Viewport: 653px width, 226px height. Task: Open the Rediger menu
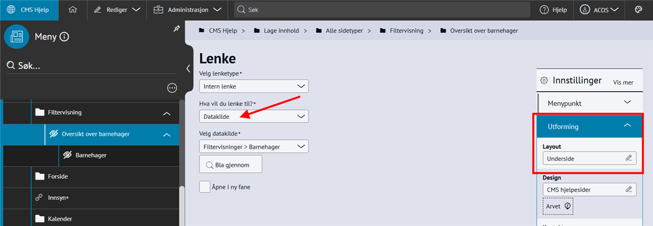(116, 10)
